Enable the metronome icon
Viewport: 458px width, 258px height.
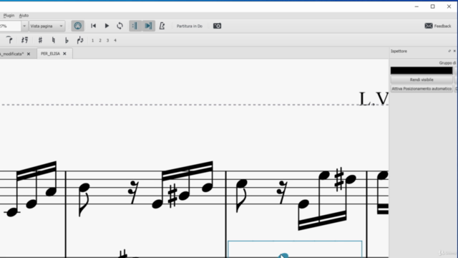[x=162, y=26]
